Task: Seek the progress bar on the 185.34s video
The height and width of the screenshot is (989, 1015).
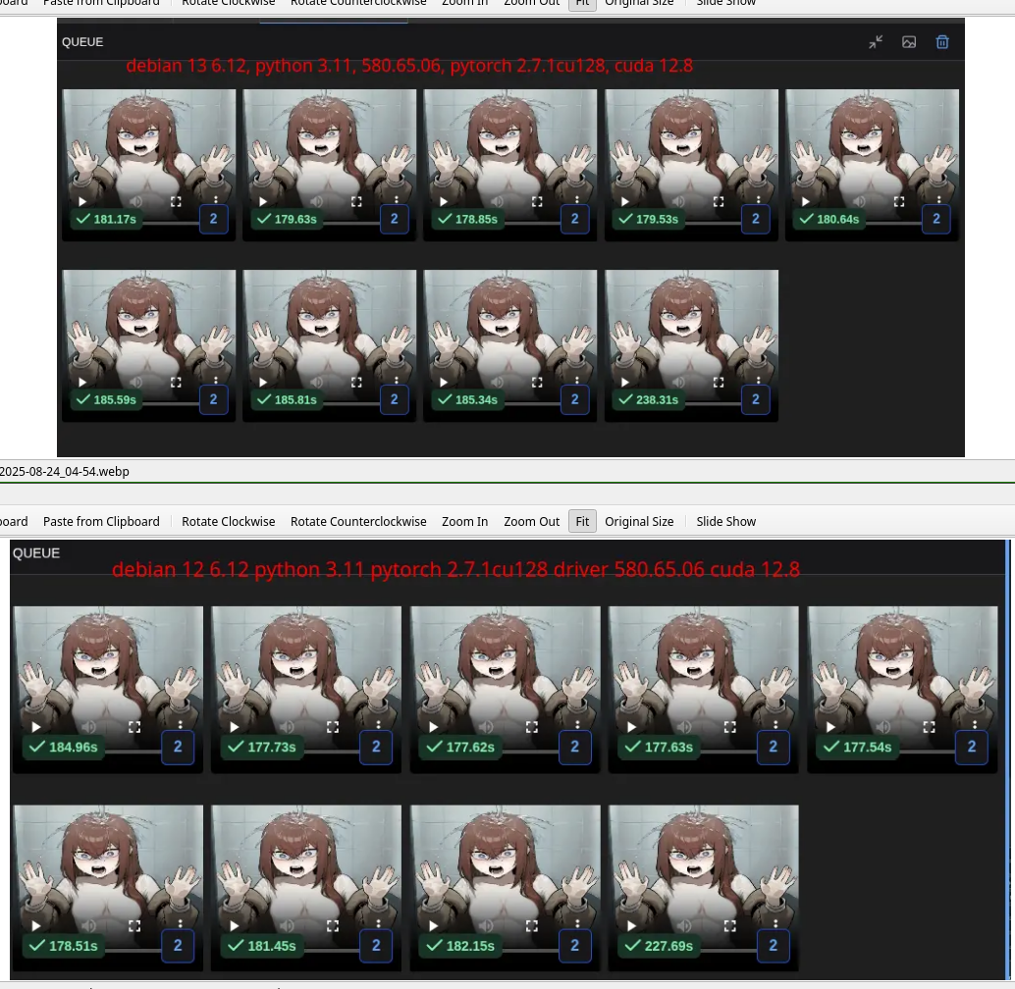Action: point(533,403)
